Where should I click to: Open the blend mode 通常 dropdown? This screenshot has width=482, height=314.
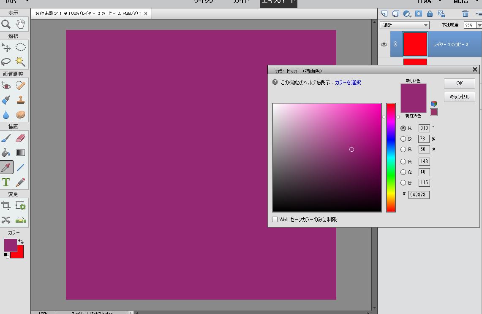coord(405,25)
